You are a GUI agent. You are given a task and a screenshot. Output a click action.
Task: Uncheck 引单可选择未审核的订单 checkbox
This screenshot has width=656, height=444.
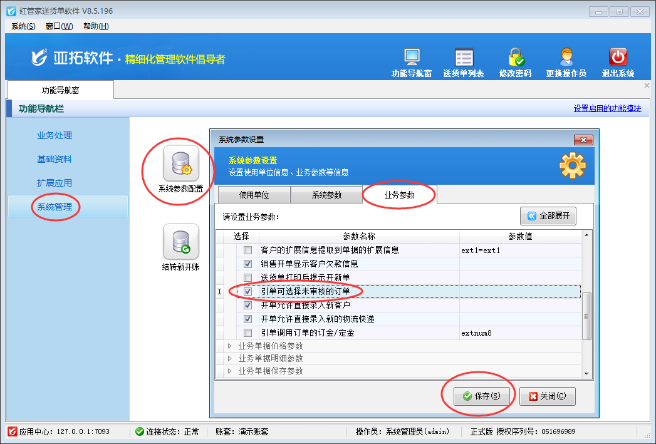coord(248,292)
